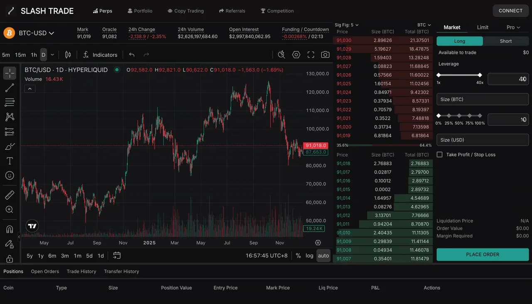The width and height of the screenshot is (532, 304).
Task: Open the emoji icons tool
Action: coord(10,176)
